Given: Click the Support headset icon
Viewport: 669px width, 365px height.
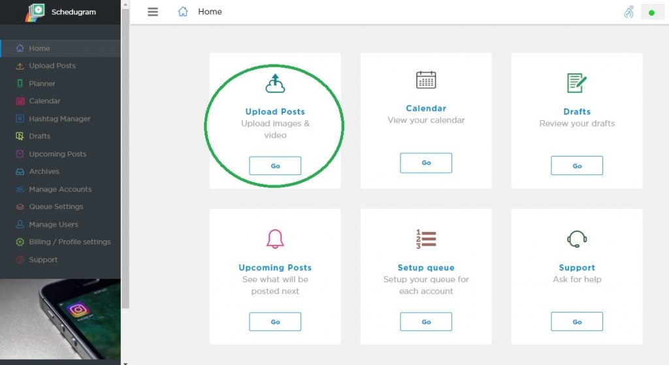Looking at the screenshot, I should (x=577, y=239).
